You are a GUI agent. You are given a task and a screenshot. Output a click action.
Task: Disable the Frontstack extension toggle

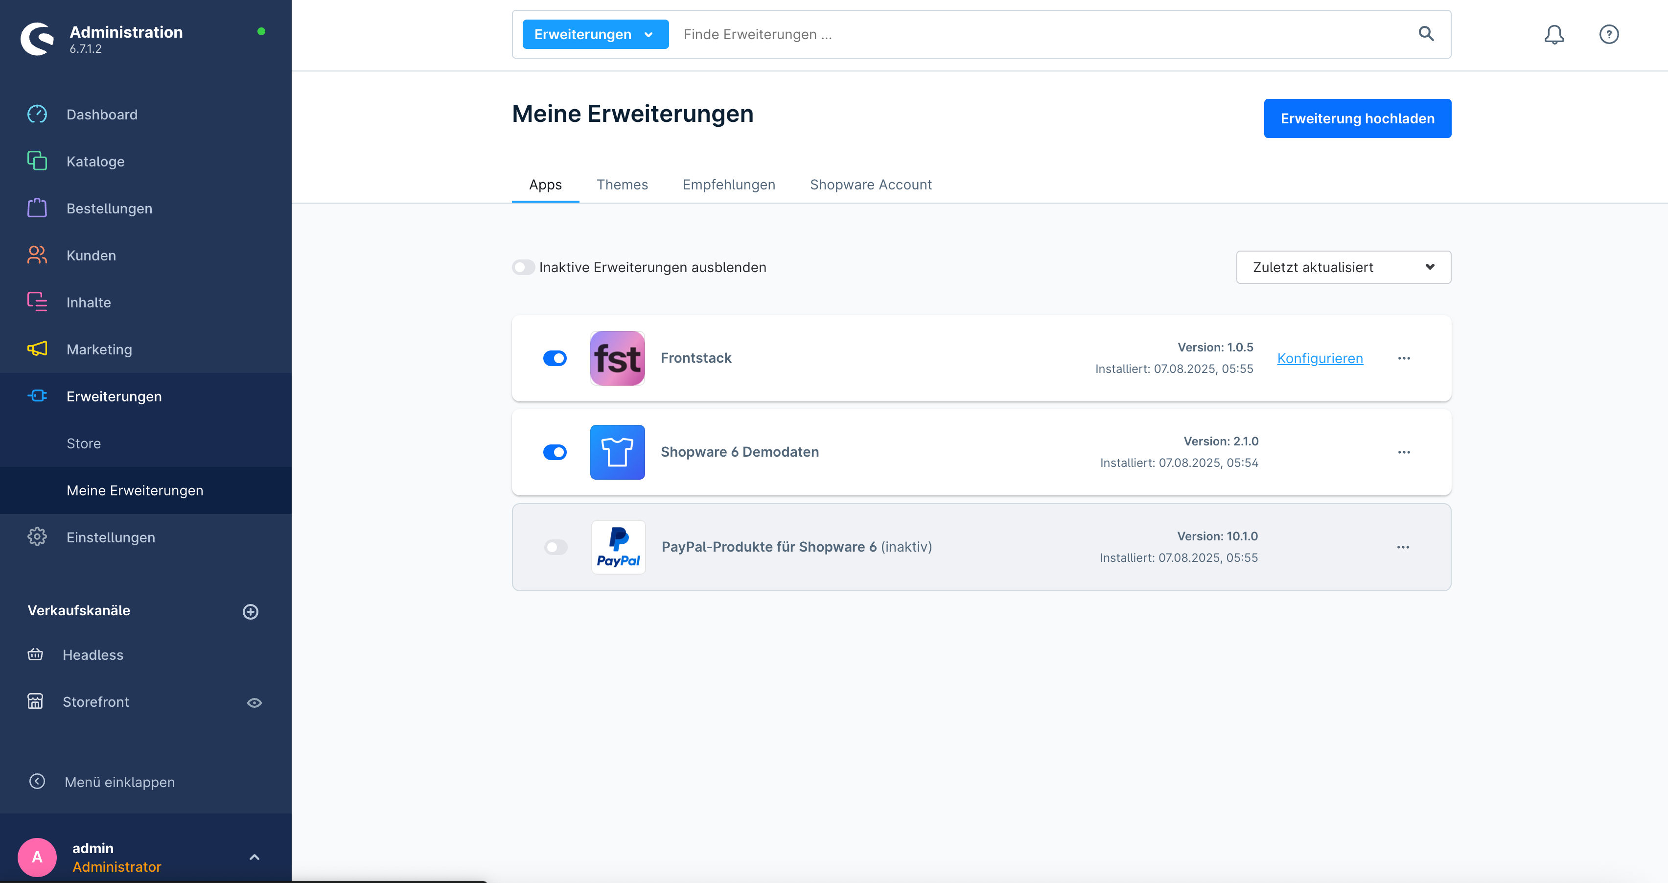pyautogui.click(x=555, y=358)
